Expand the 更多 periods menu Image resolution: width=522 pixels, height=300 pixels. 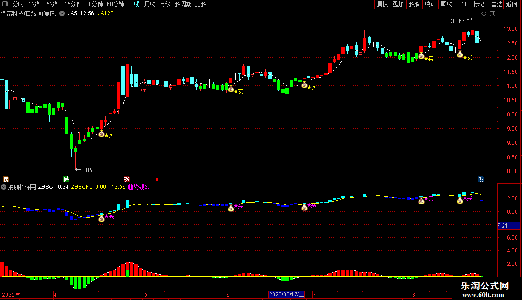click(203, 4)
